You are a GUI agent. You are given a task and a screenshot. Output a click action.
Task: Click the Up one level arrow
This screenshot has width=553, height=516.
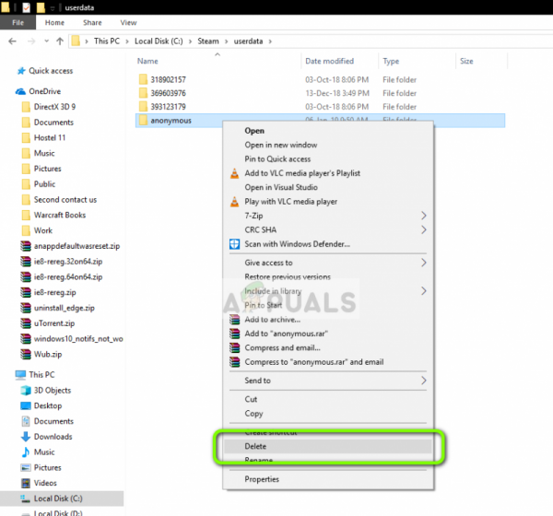60,41
